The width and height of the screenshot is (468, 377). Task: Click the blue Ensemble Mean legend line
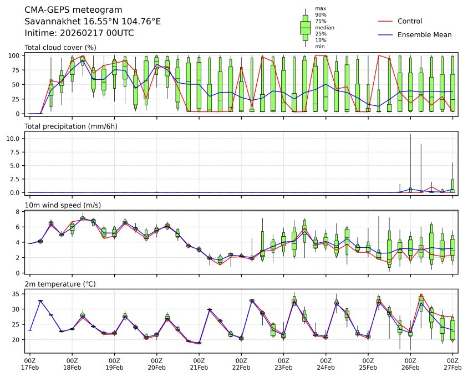pos(385,35)
